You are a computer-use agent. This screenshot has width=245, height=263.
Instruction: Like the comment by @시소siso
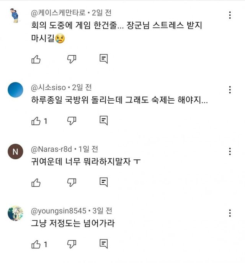pyautogui.click(x=36, y=121)
